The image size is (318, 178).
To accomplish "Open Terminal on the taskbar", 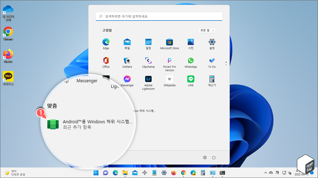I will (x=222, y=173).
